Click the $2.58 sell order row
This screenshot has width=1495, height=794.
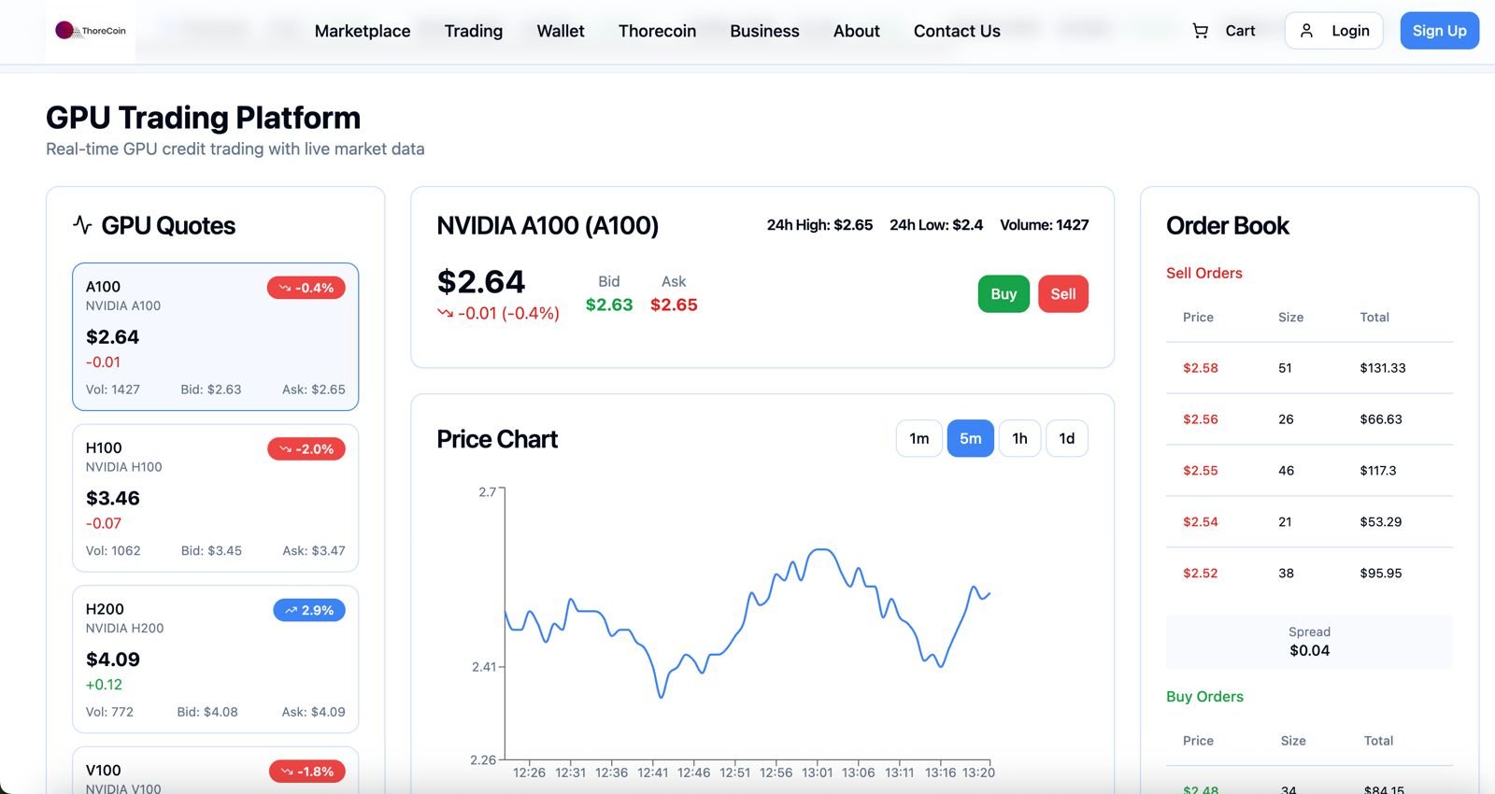(x=1308, y=368)
